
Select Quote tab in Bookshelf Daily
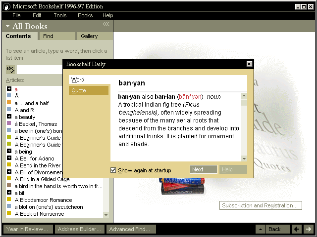pos(89,90)
